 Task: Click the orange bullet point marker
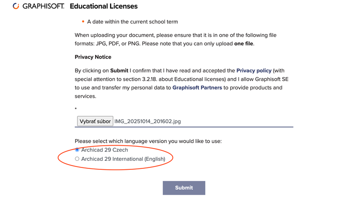[x=83, y=22]
